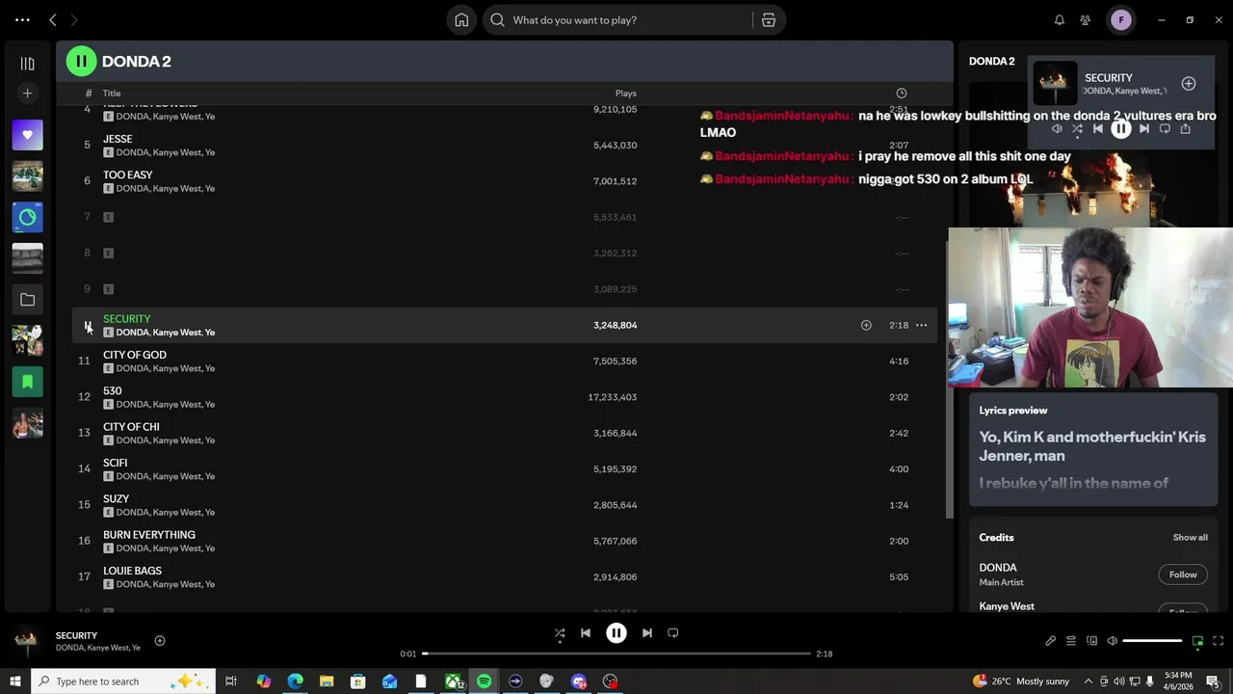Open the notifications bell icon
Viewport: 1233px width, 694px height.
tap(1059, 20)
